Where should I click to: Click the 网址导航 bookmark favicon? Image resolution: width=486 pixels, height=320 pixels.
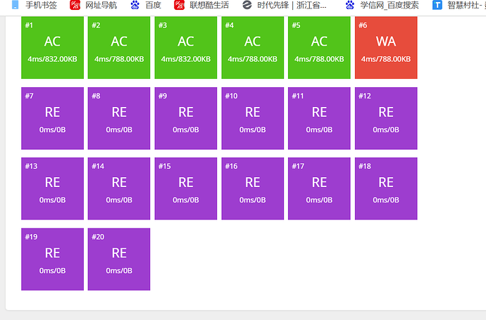(75, 5)
